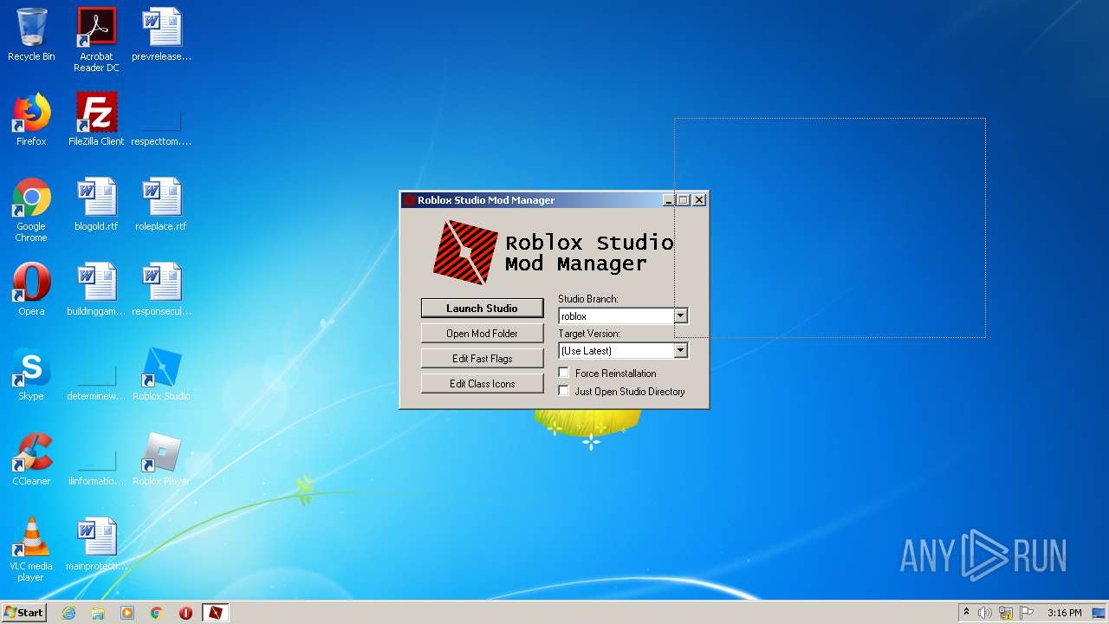Click Roblox Studio Mod Manager taskbar button
1109x624 pixels.
click(215, 613)
